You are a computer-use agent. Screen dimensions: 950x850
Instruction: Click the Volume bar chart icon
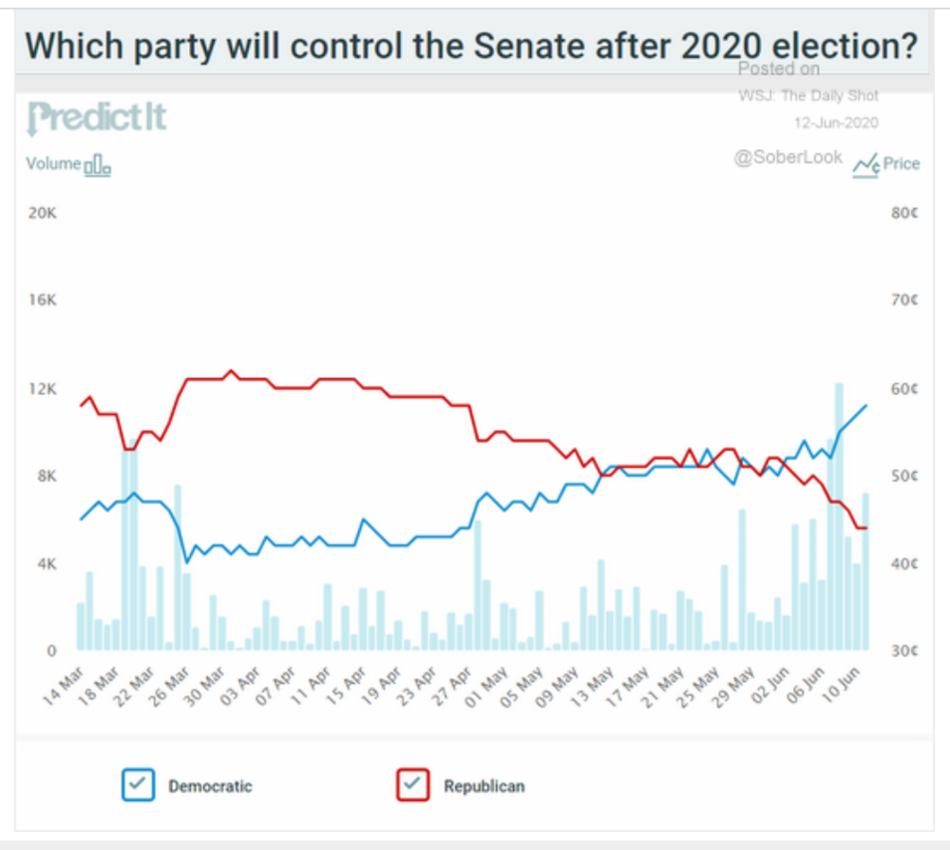point(97,165)
